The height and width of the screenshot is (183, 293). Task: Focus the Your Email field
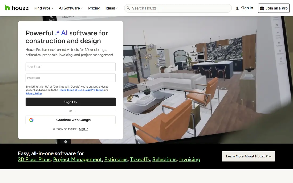(70, 67)
